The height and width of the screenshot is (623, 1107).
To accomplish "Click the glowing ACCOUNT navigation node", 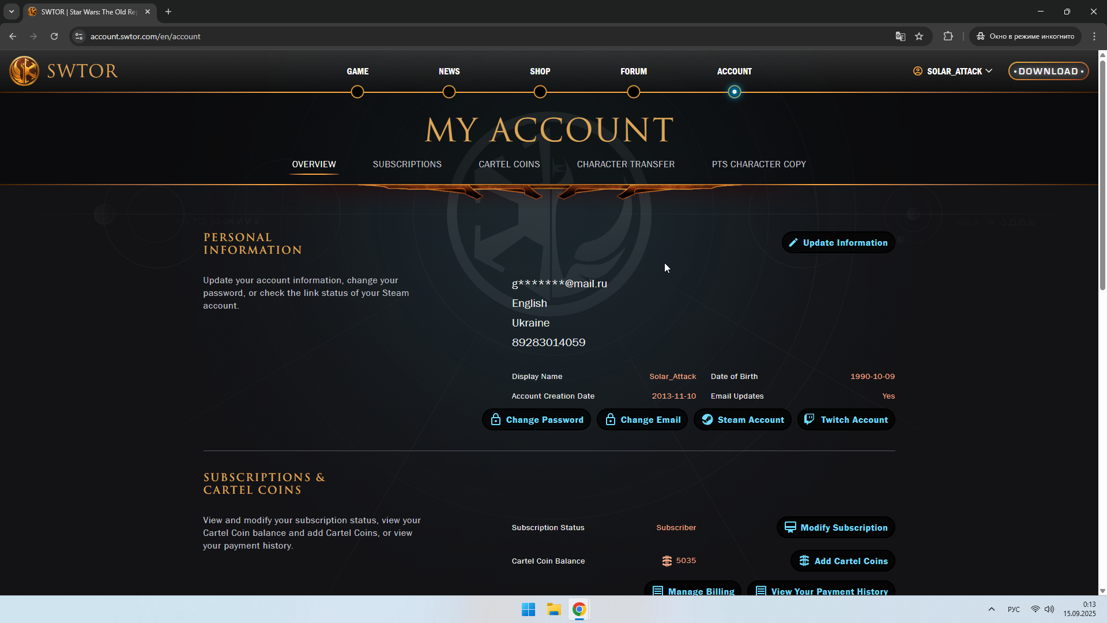I will pos(734,92).
